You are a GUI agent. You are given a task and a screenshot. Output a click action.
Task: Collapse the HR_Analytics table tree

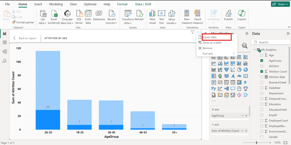254,50
